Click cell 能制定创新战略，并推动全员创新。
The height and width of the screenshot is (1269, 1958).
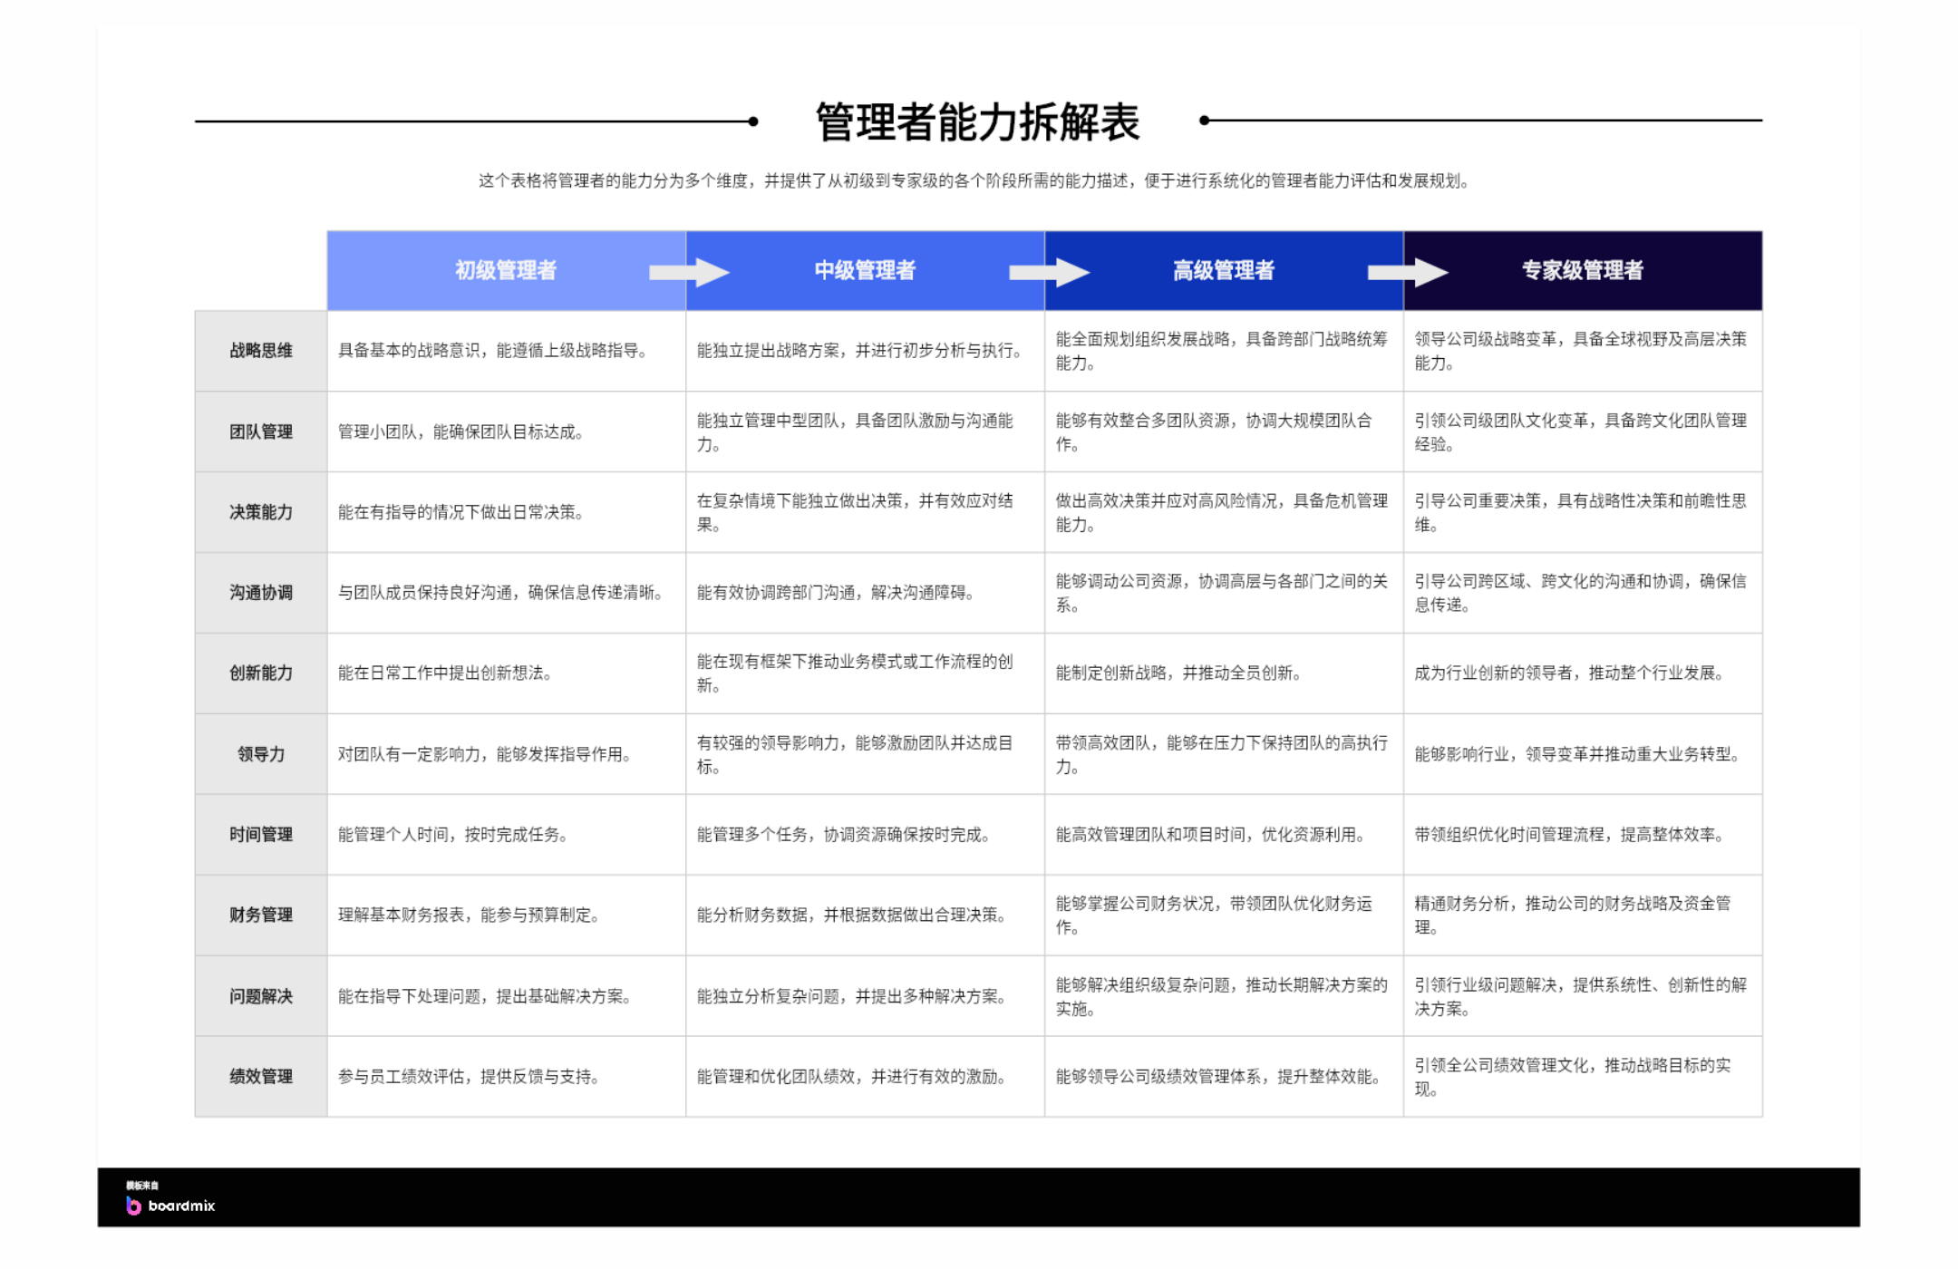point(1225,673)
